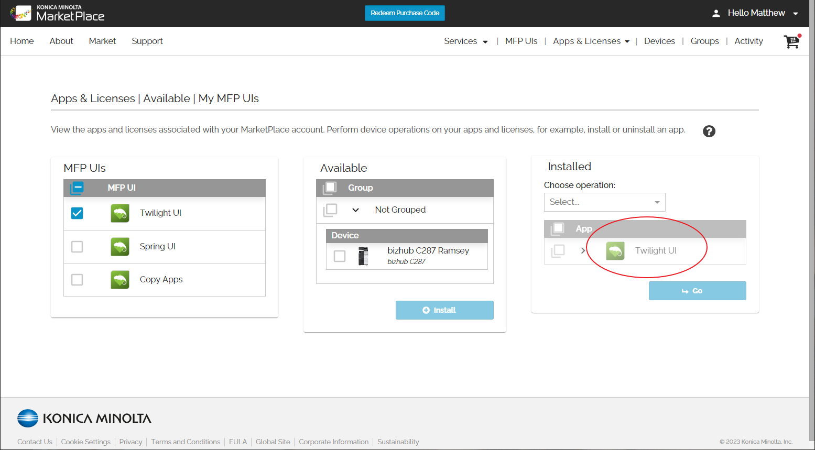Open the Global Site footer link

point(273,442)
